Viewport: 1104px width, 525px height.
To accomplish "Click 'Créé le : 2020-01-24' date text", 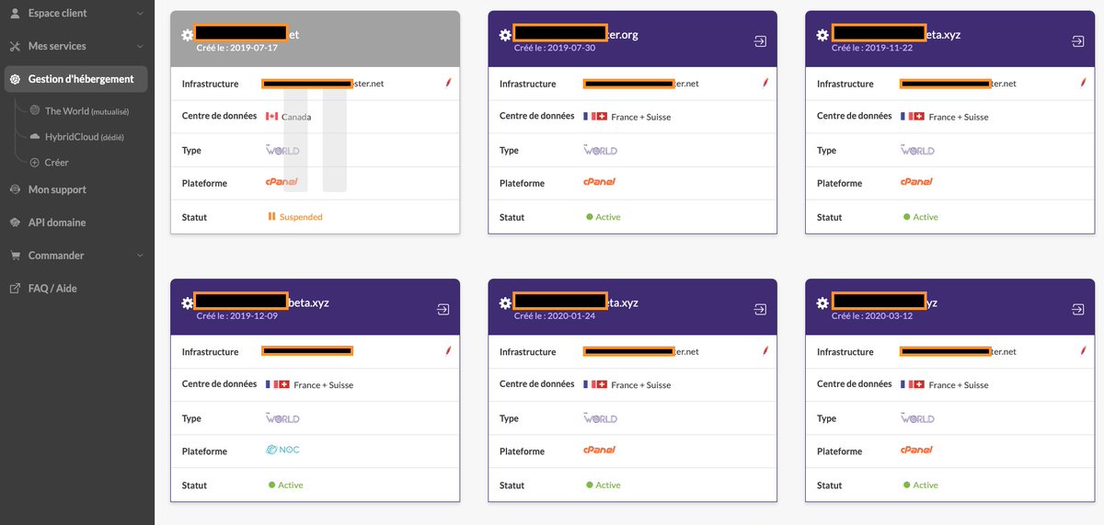I will tap(555, 316).
